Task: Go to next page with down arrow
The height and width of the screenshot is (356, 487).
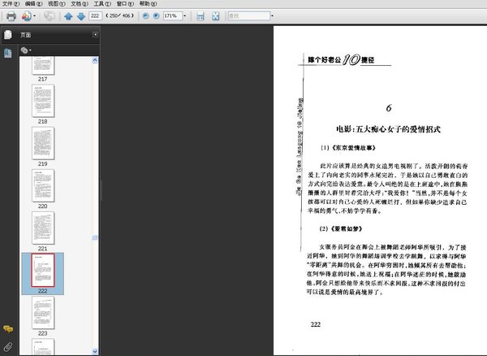Action: [81, 16]
